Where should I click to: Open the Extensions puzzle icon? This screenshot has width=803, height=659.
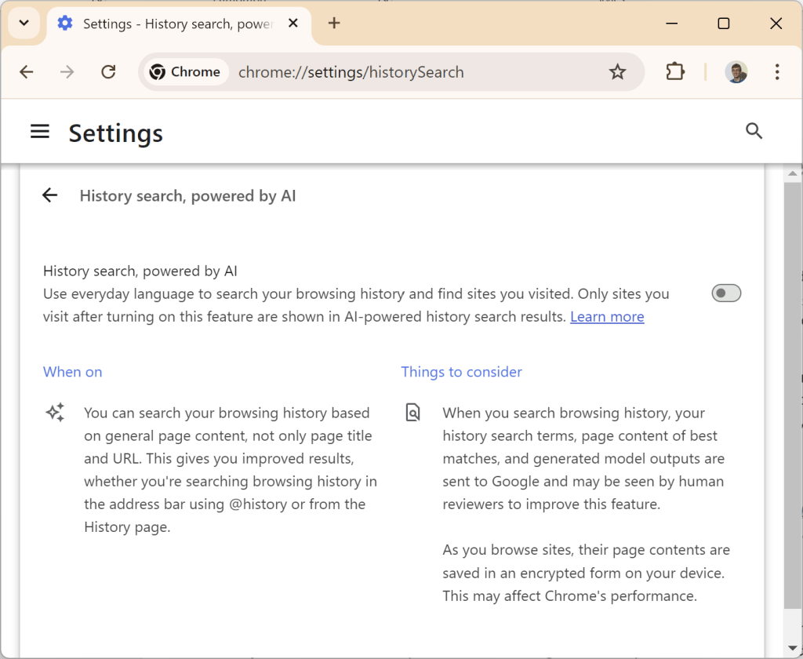pos(675,71)
